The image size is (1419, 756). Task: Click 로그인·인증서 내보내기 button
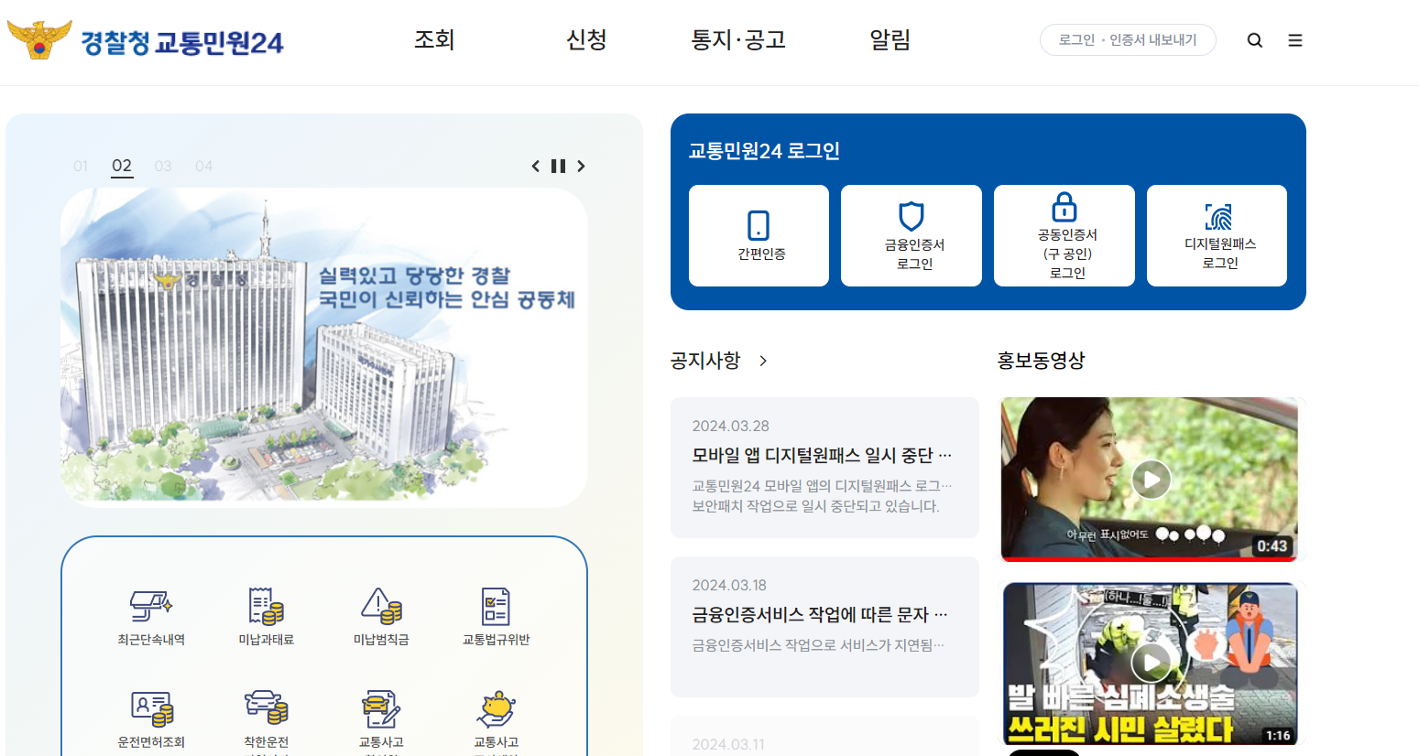click(x=1128, y=40)
